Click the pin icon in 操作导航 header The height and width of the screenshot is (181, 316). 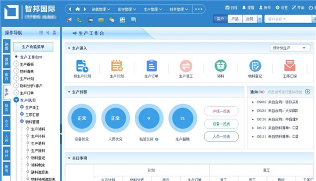pos(48,32)
